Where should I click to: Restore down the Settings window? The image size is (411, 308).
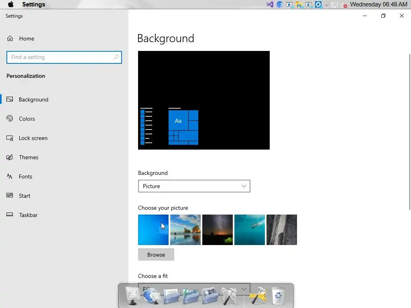[383, 16]
